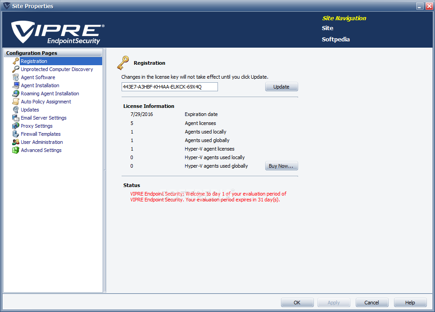Click the Update license button
435x312 pixels.
click(x=281, y=87)
